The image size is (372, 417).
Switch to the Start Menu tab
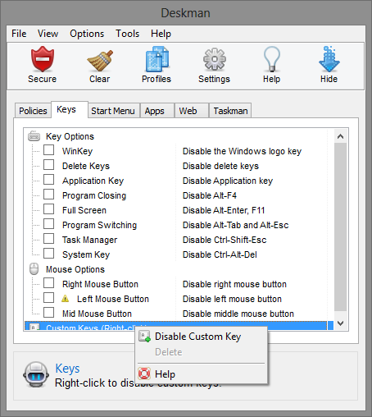113,111
